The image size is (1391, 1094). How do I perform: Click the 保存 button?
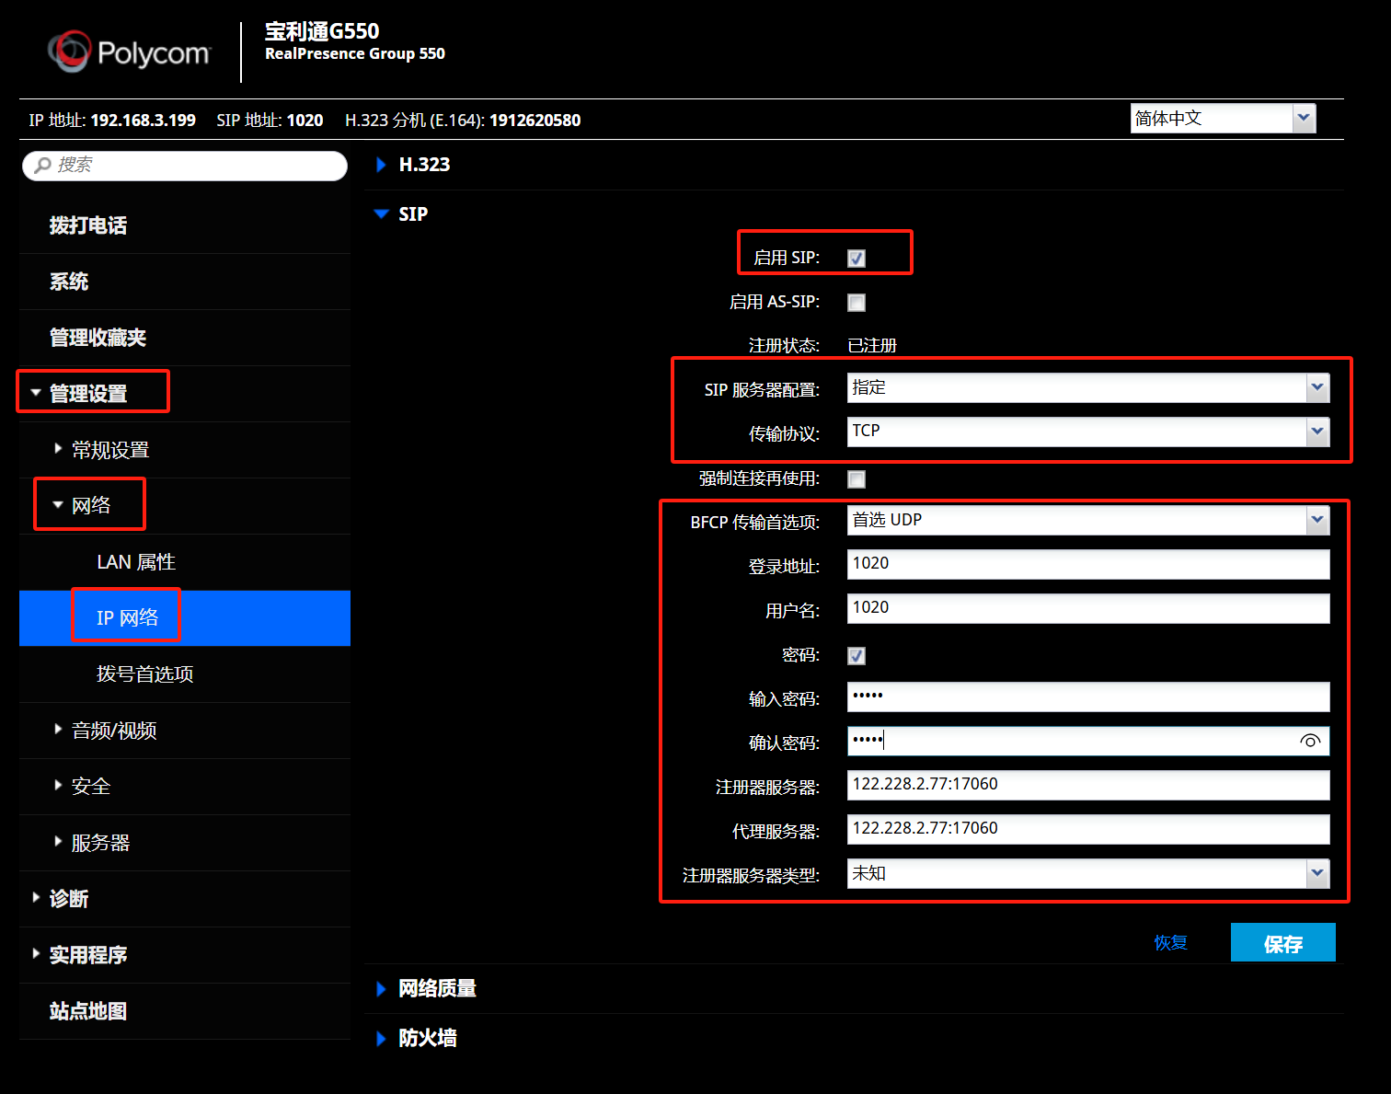coord(1282,943)
